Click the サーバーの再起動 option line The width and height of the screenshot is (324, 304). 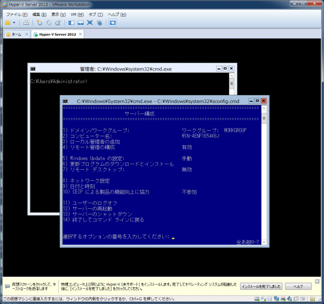[x=88, y=209]
